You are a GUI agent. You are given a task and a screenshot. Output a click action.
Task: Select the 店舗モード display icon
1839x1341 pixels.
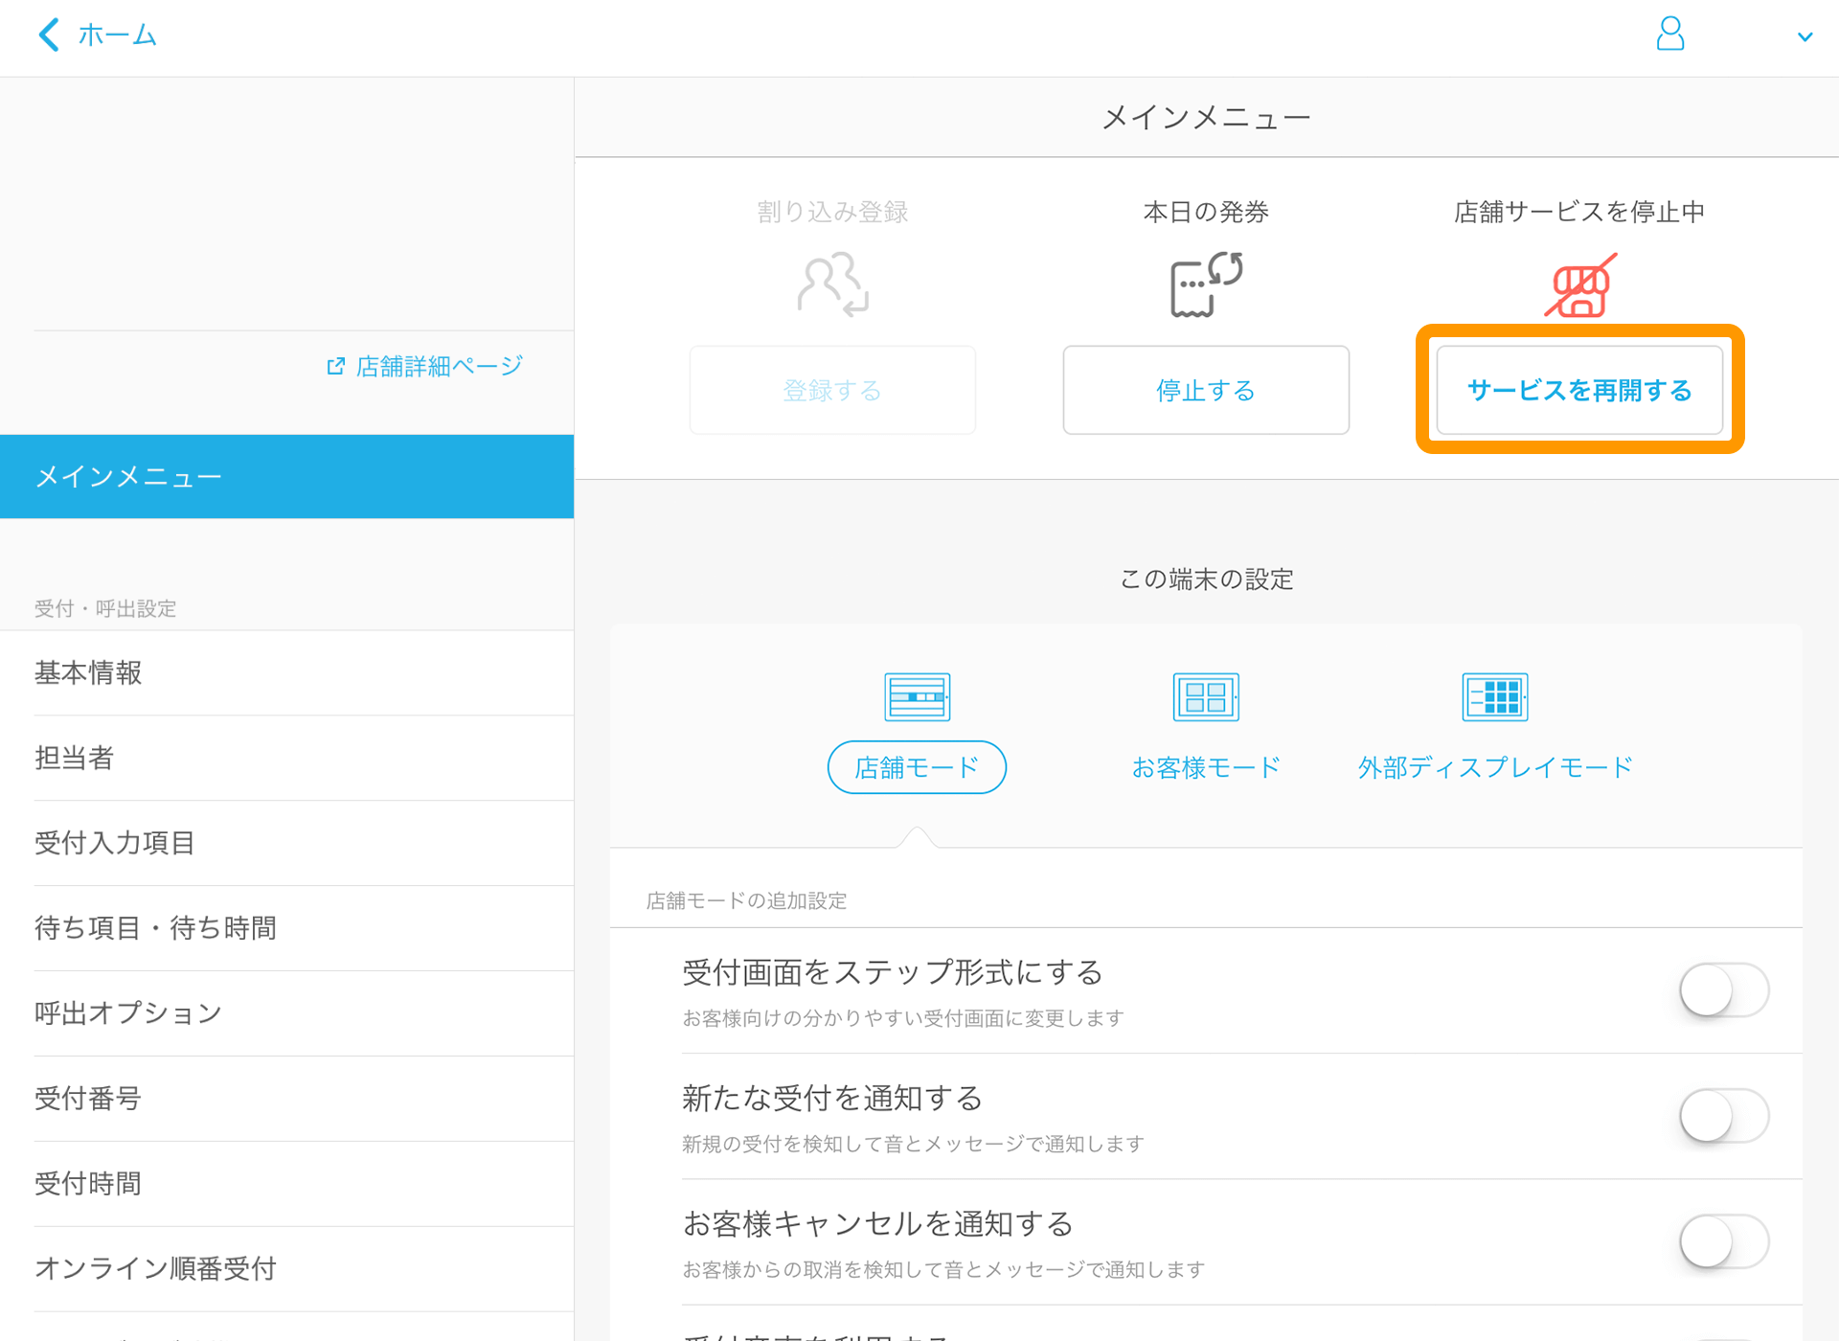point(916,696)
